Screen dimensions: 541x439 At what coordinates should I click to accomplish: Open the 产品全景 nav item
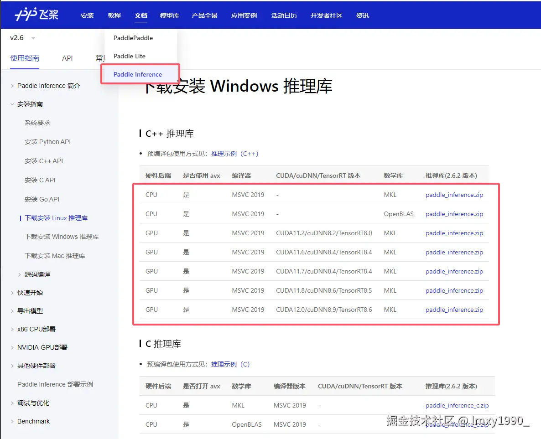(205, 15)
